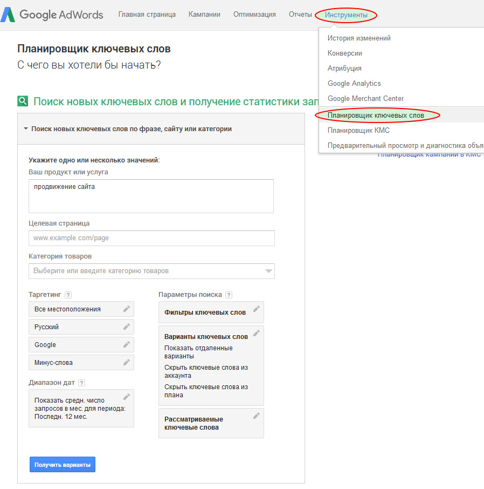This screenshot has width=484, height=489.
Task: Click the green magnifier search icon
Action: tap(23, 101)
